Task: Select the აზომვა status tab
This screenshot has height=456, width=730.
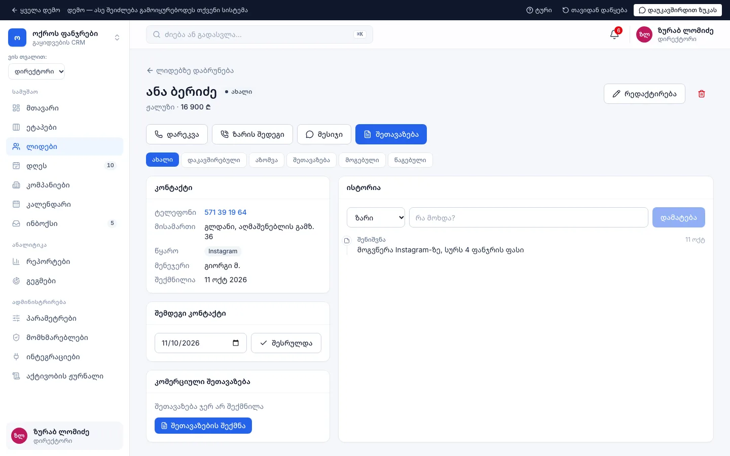Action: [x=267, y=160]
